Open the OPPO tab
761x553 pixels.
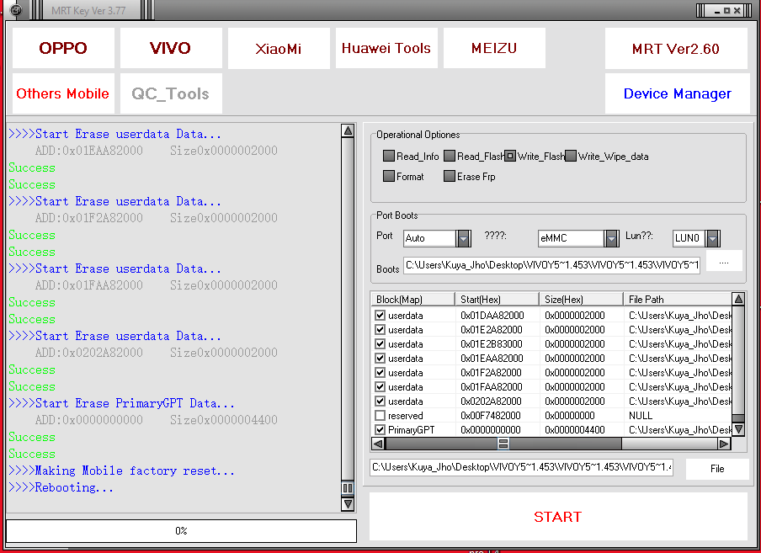click(63, 48)
